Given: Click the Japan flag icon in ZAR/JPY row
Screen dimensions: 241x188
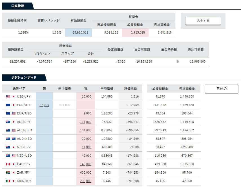Looking at the screenshot, I should tap(14, 172).
